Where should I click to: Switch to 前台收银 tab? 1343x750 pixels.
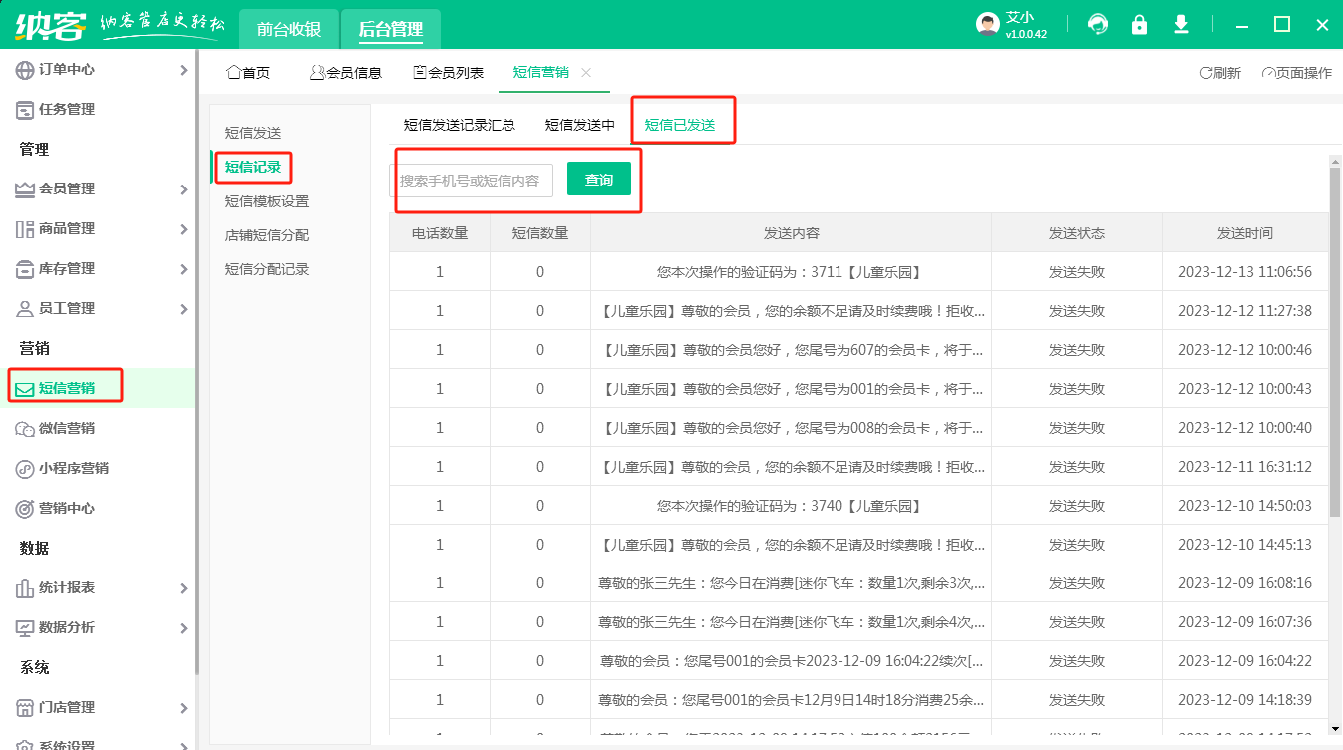pyautogui.click(x=289, y=29)
